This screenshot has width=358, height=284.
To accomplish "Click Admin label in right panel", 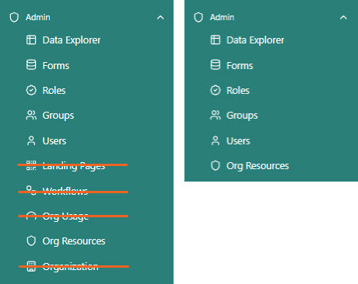I will (222, 17).
